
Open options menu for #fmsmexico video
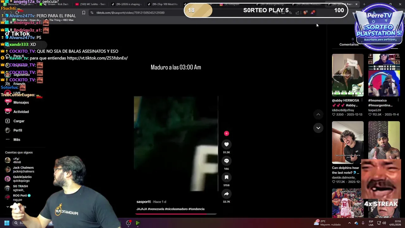[398, 100]
